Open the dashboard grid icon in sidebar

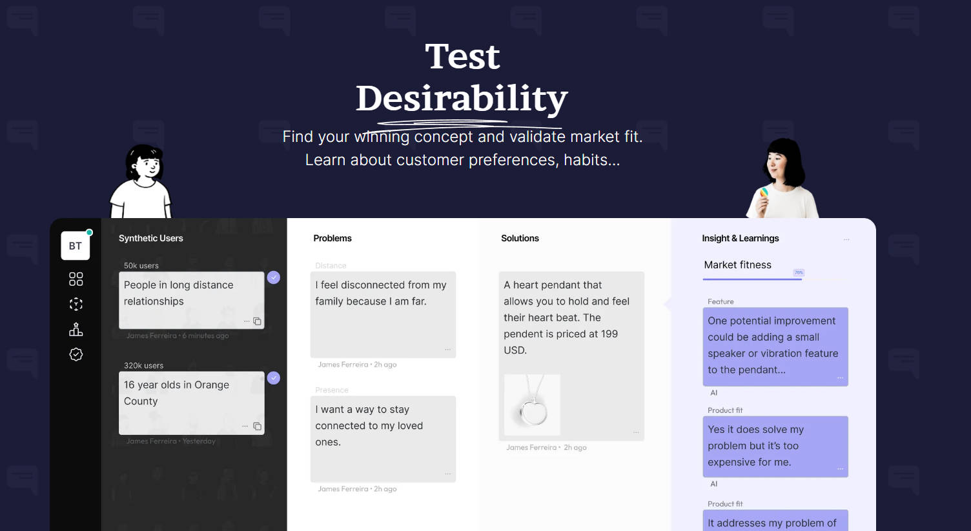76,279
